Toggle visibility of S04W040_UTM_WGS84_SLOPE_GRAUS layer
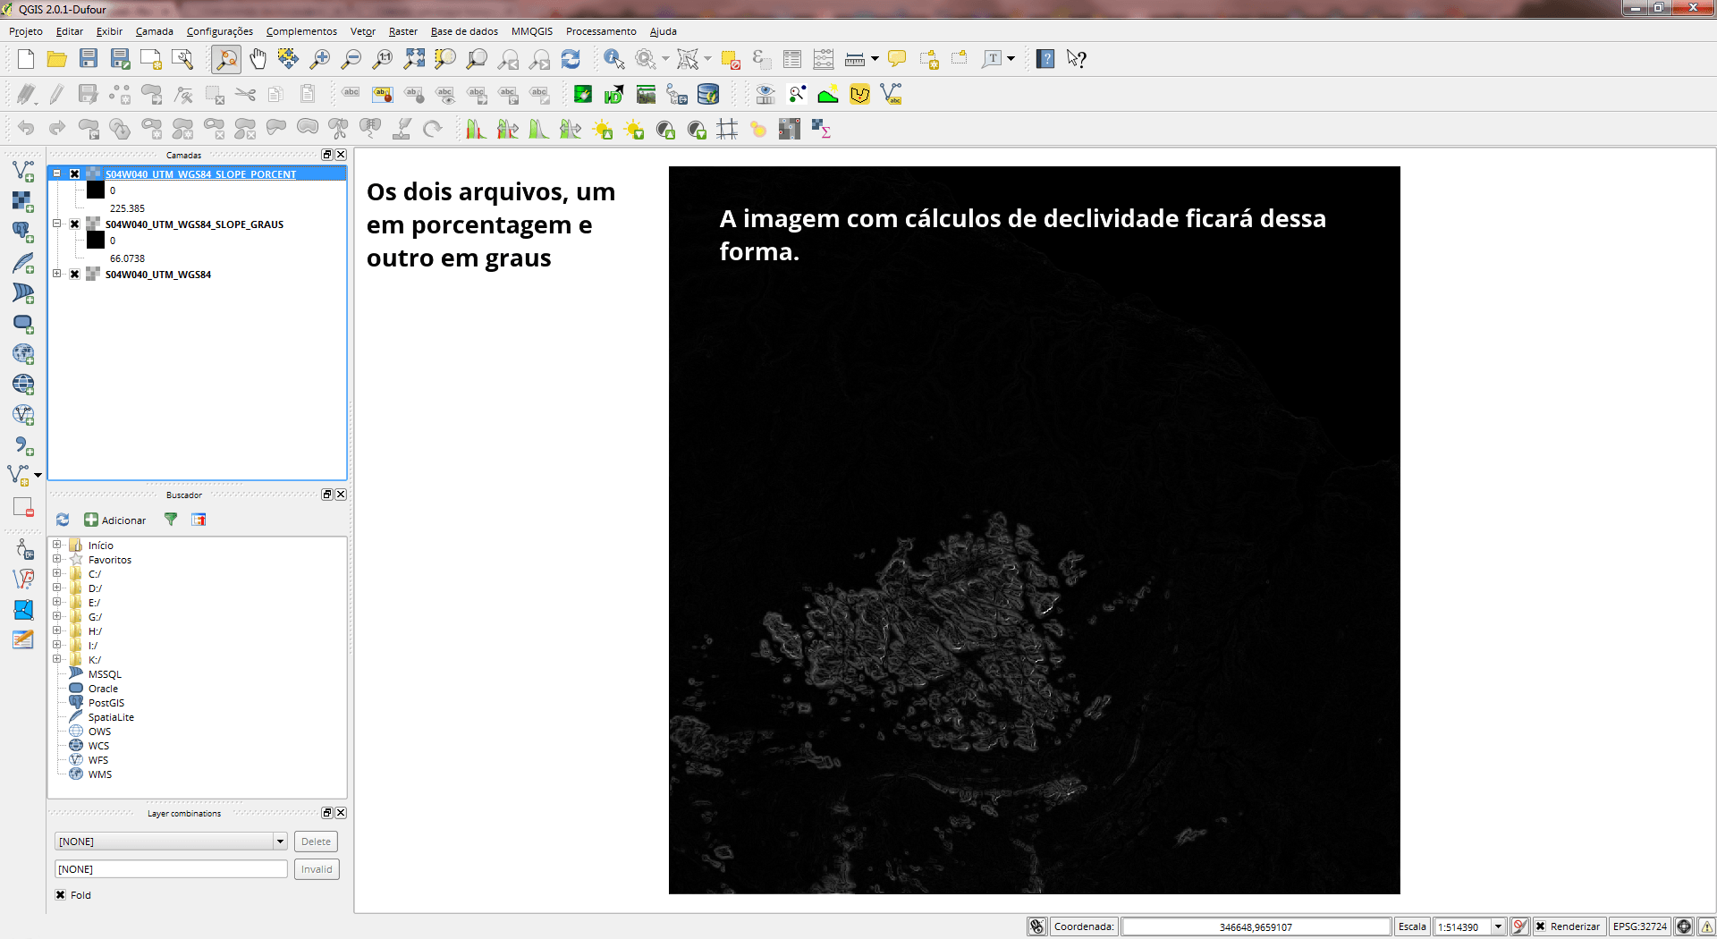1717x939 pixels. (x=75, y=224)
